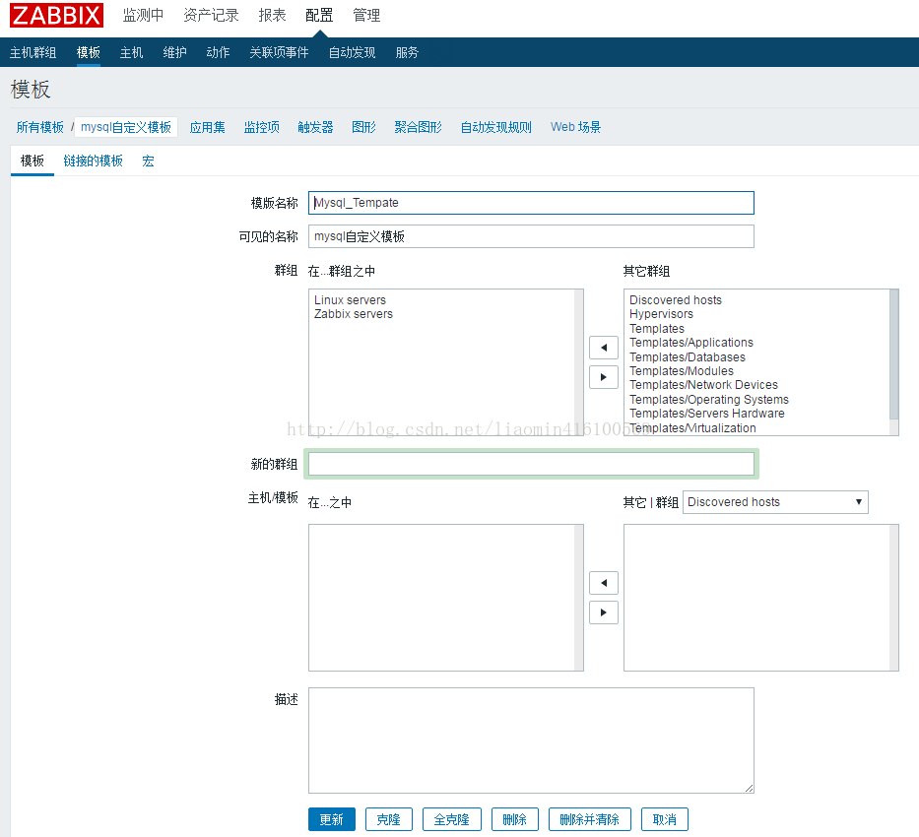Go to 主机群组 submenu
The image size is (919, 837).
33,53
